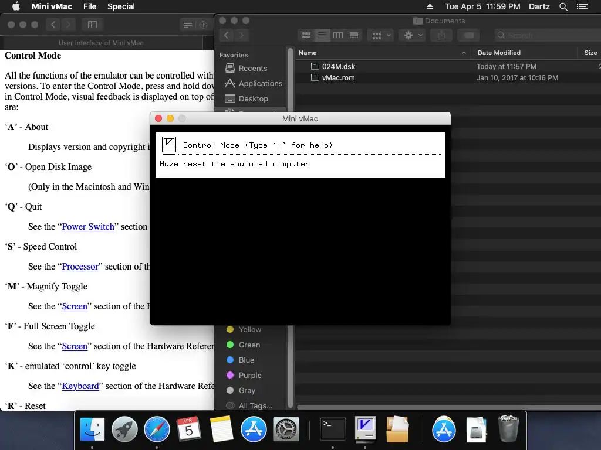This screenshot has height=450, width=601.
Task: Select the Gray tag in sidebar
Action: click(x=241, y=391)
